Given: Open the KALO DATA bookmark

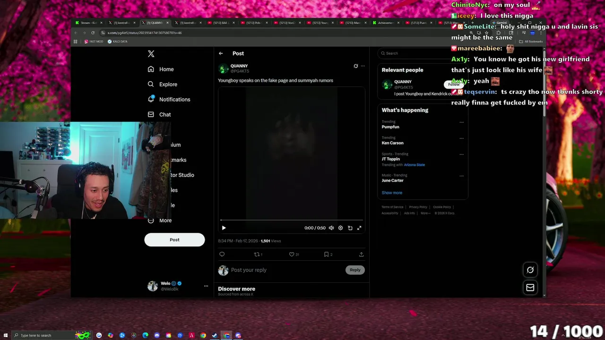Looking at the screenshot, I should coord(118,42).
